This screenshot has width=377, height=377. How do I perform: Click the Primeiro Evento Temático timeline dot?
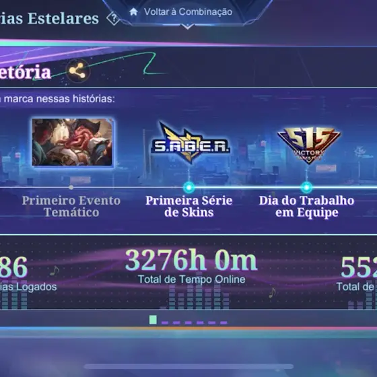71,187
